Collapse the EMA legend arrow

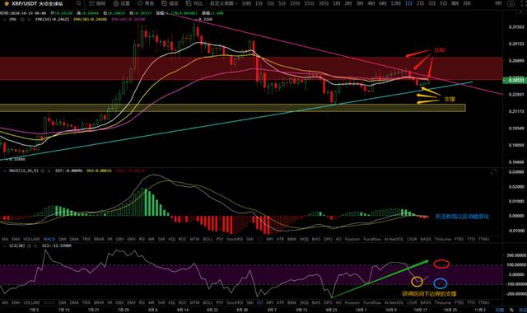point(4,20)
